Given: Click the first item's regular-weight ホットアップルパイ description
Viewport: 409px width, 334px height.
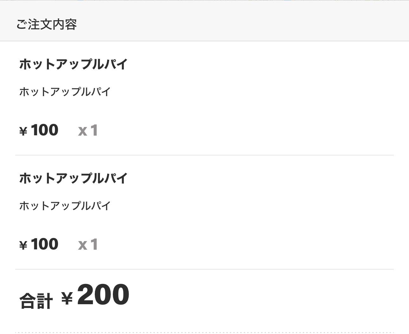Looking at the screenshot, I should pos(65,92).
